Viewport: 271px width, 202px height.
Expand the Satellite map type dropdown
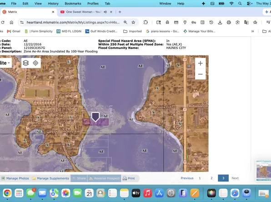(5, 63)
